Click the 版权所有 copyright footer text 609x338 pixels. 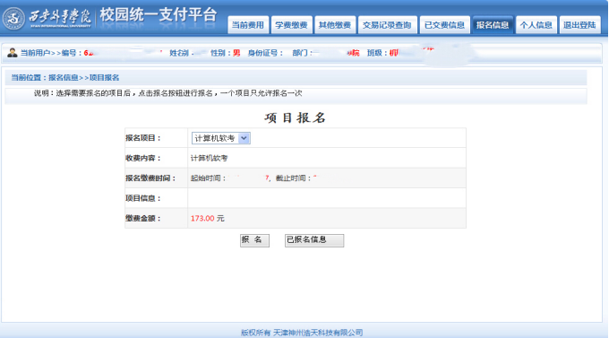tap(302, 333)
